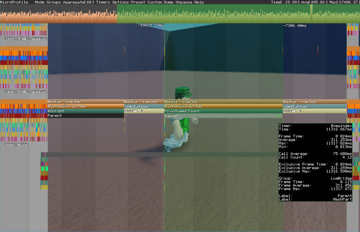Open the Timers menu
This screenshot has height=232, width=360.
103,2
